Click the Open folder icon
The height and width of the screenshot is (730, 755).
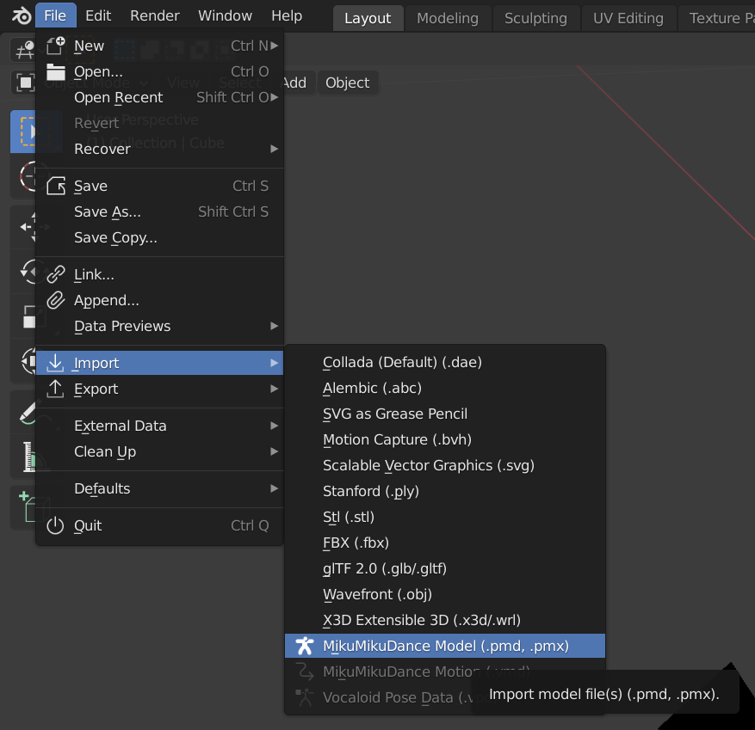pyautogui.click(x=55, y=71)
